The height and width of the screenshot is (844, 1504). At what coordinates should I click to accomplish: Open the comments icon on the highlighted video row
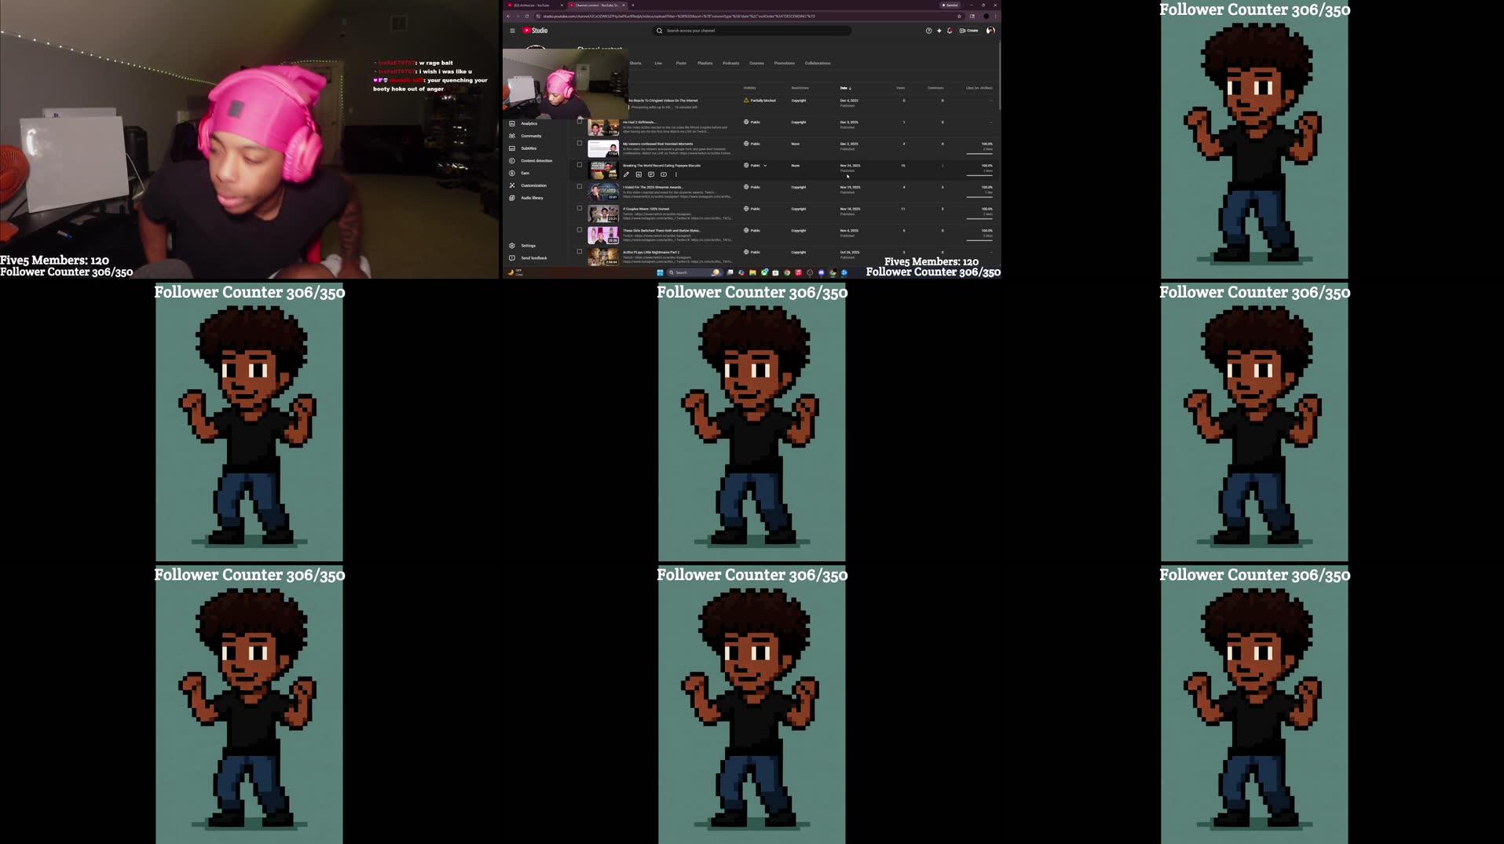click(x=651, y=174)
